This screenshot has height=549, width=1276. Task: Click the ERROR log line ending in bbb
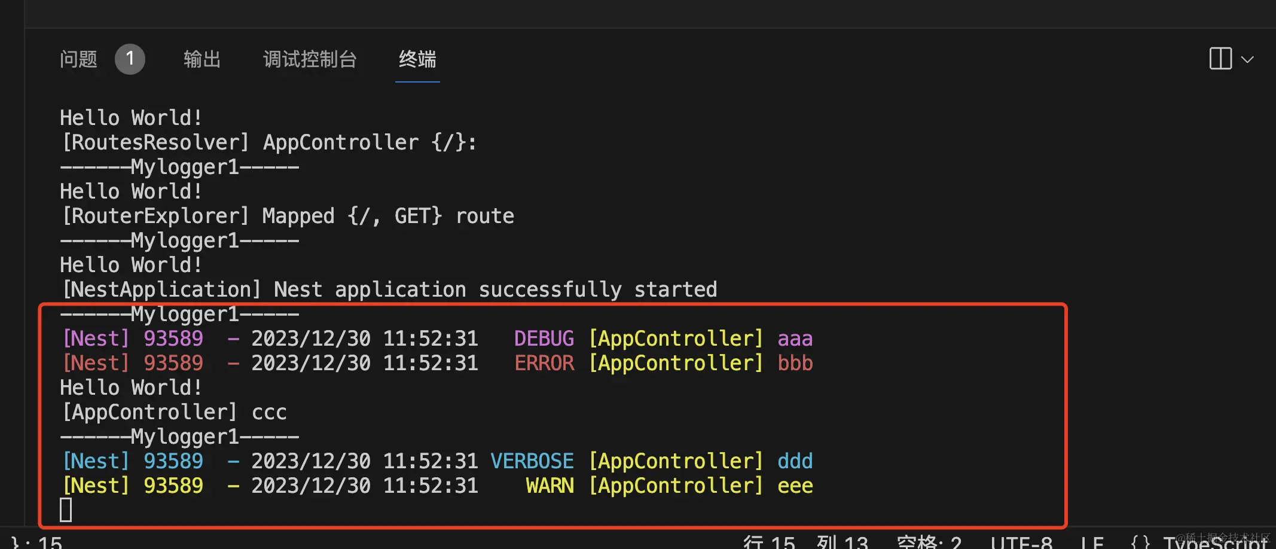436,364
